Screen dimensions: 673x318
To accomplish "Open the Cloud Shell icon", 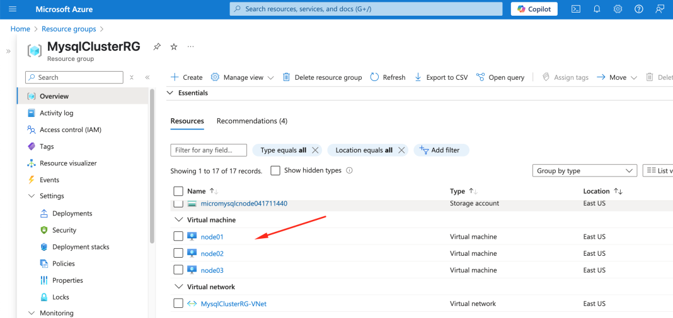I will pyautogui.click(x=575, y=9).
